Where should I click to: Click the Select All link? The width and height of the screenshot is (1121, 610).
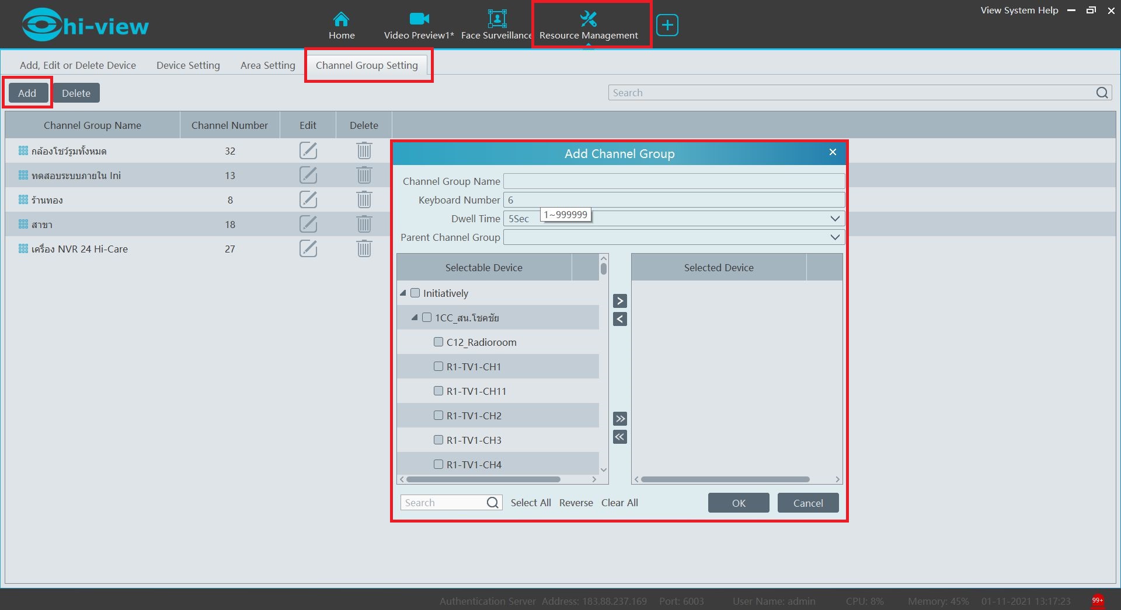tap(530, 503)
